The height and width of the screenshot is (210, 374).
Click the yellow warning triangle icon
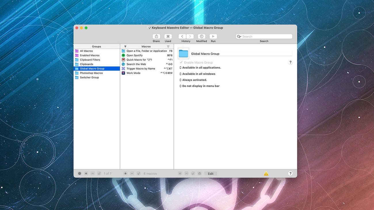tap(266, 174)
